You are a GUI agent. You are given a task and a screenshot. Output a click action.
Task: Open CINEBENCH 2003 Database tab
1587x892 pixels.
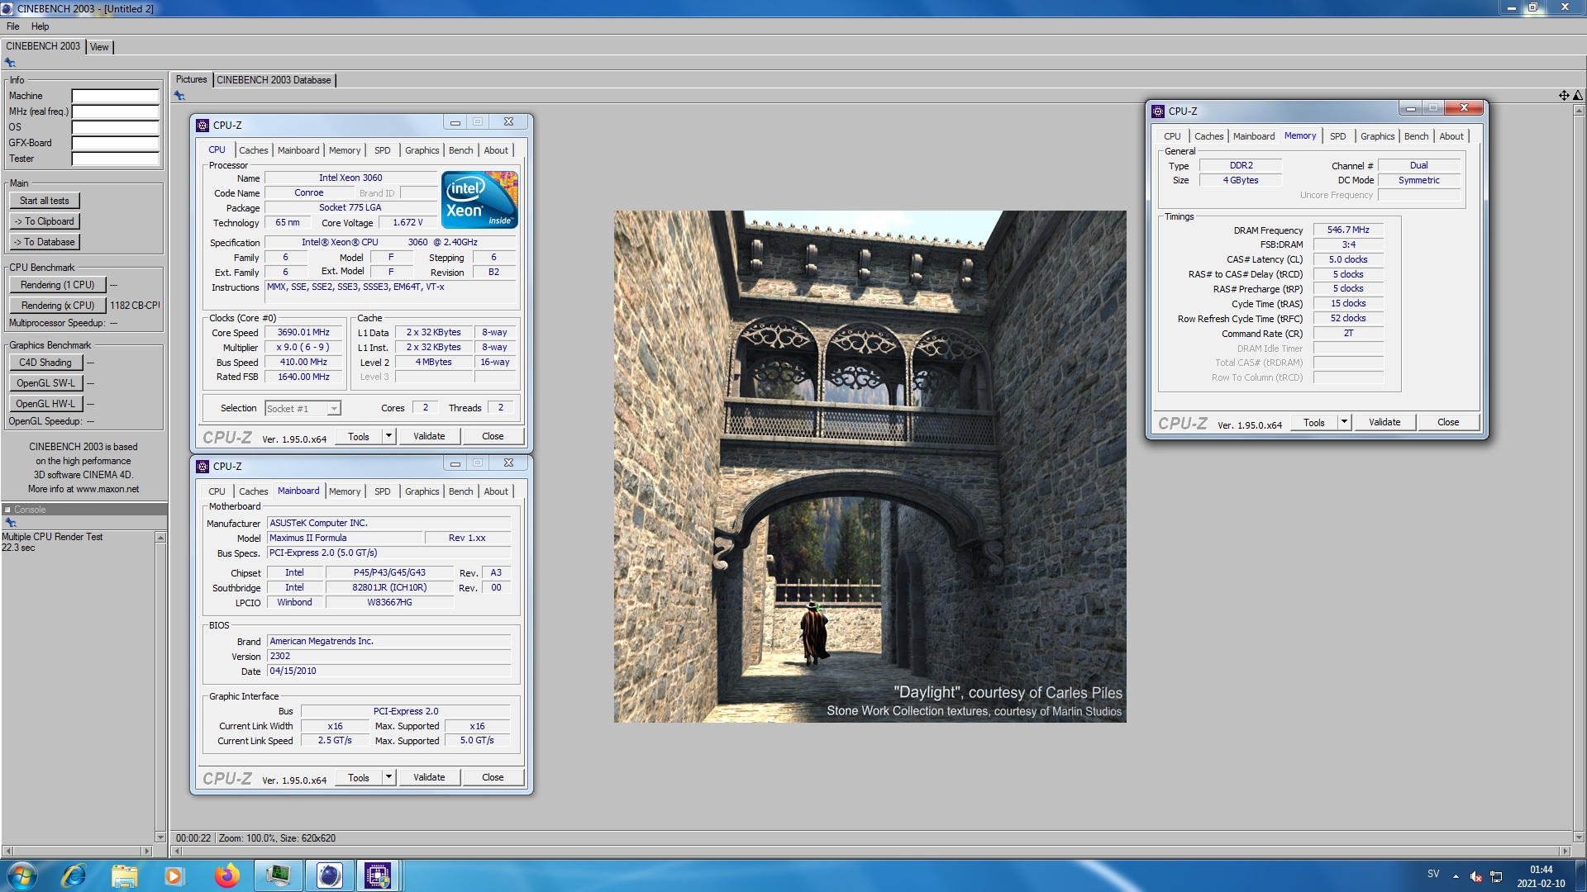[274, 80]
